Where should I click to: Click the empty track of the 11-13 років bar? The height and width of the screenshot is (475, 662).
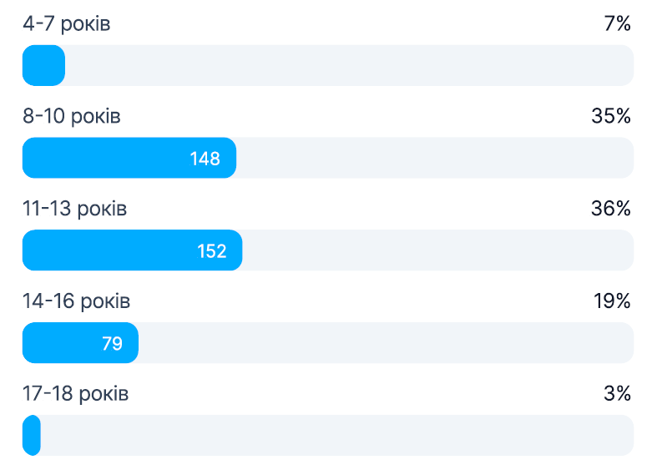(437, 250)
